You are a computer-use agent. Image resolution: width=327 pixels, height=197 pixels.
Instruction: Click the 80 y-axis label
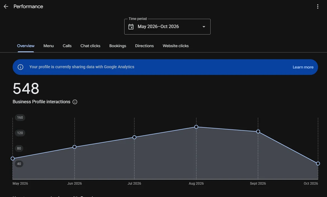pos(19,148)
